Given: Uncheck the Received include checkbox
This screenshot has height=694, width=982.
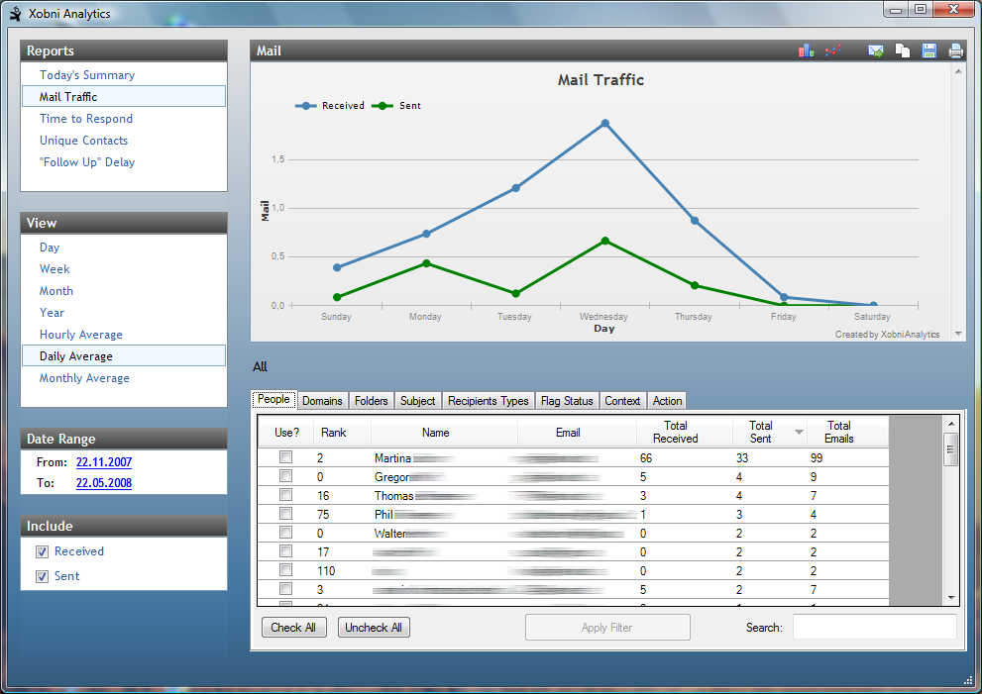Looking at the screenshot, I should 42,552.
